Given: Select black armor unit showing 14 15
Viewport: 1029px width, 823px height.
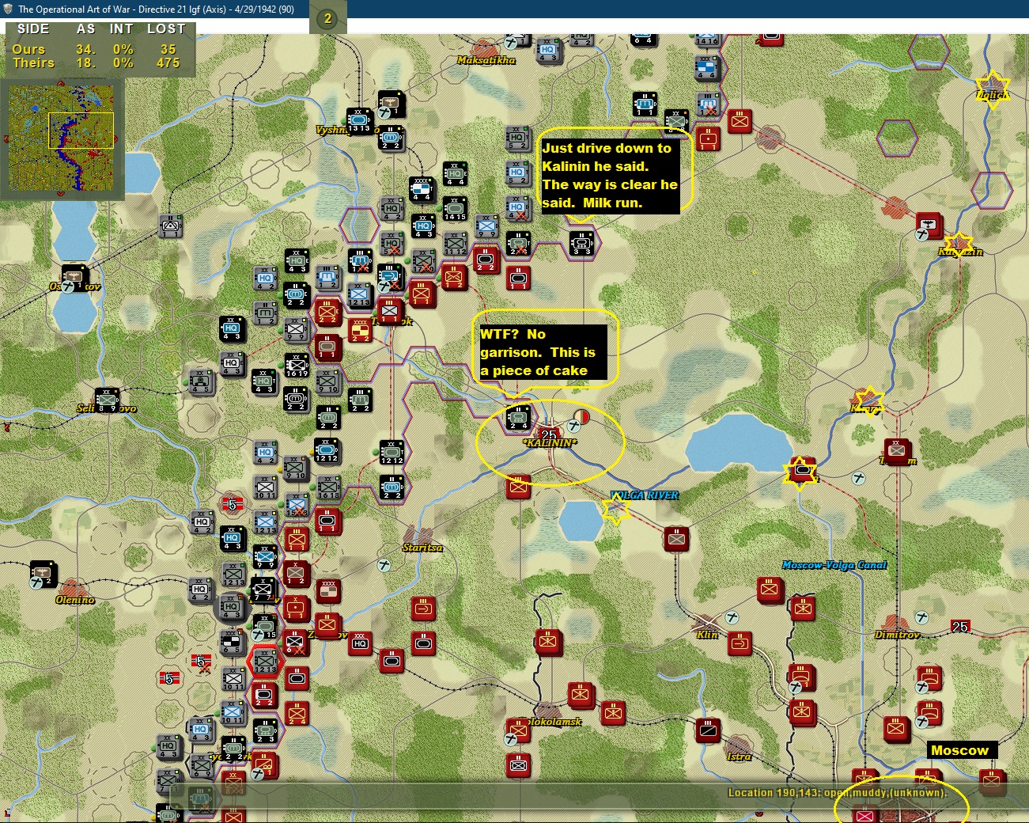Looking at the screenshot, I should tap(455, 208).
